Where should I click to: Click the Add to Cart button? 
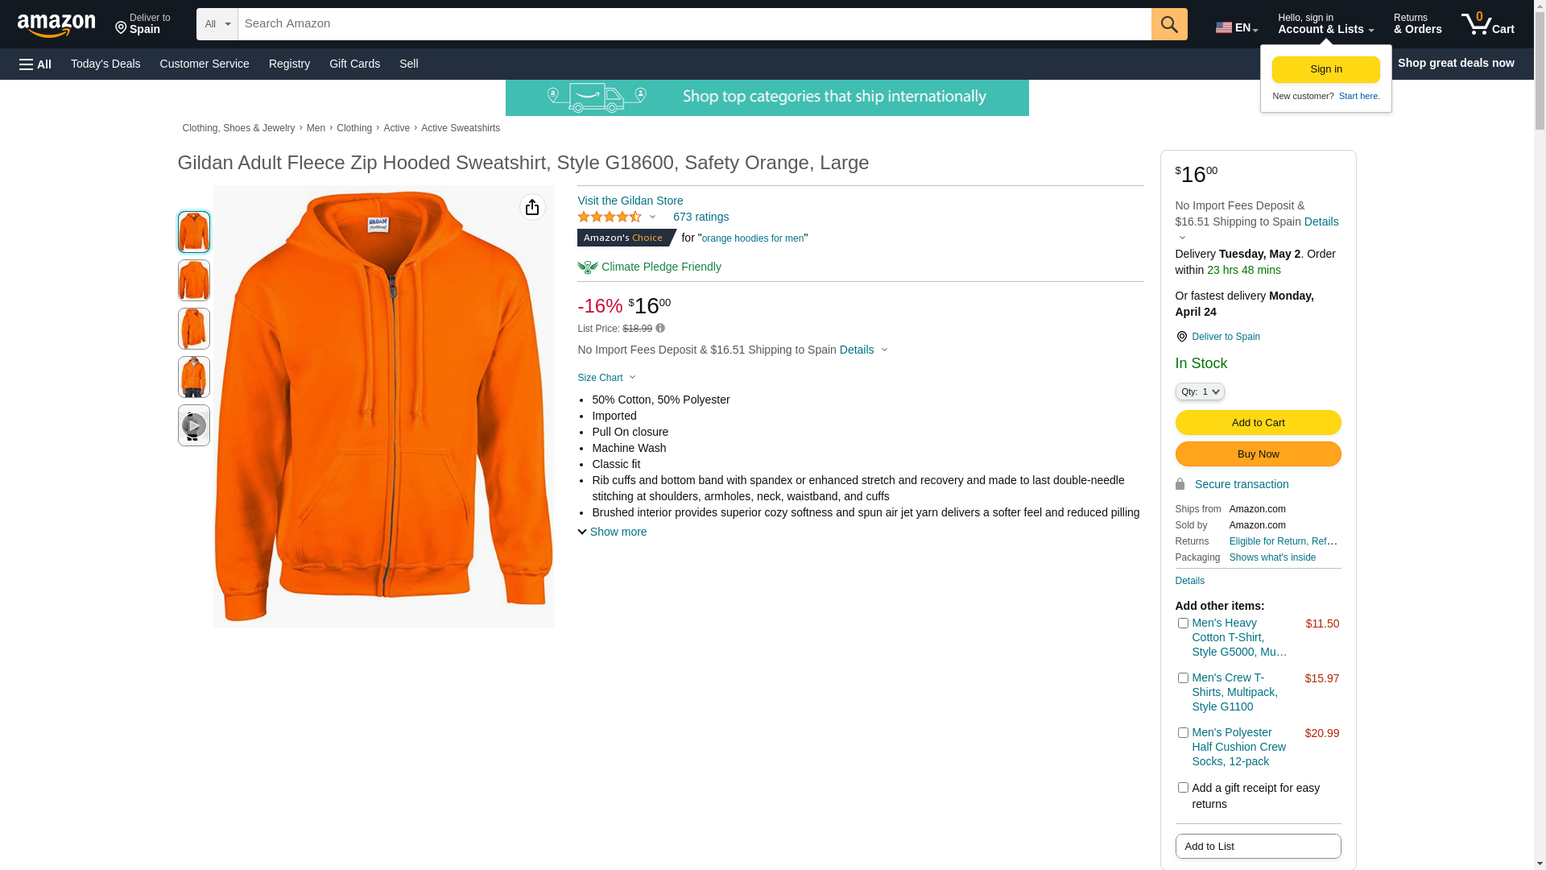[1257, 422]
